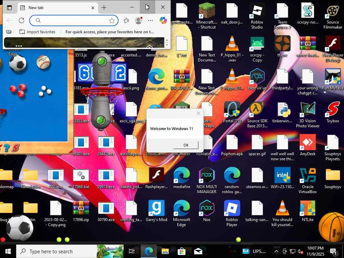Select the flashplayer installer icon
The width and height of the screenshot is (344, 258).
(157, 178)
